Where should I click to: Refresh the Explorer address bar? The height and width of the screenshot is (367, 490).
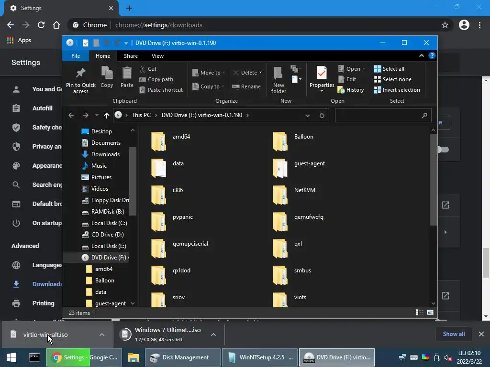(322, 116)
